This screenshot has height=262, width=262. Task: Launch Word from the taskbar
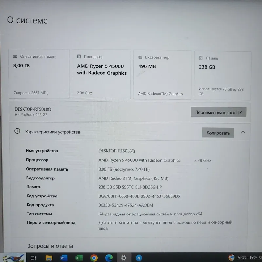[x=64, y=258]
